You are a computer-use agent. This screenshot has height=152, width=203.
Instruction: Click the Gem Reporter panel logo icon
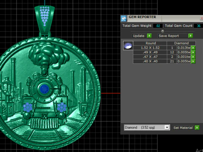click(x=124, y=19)
